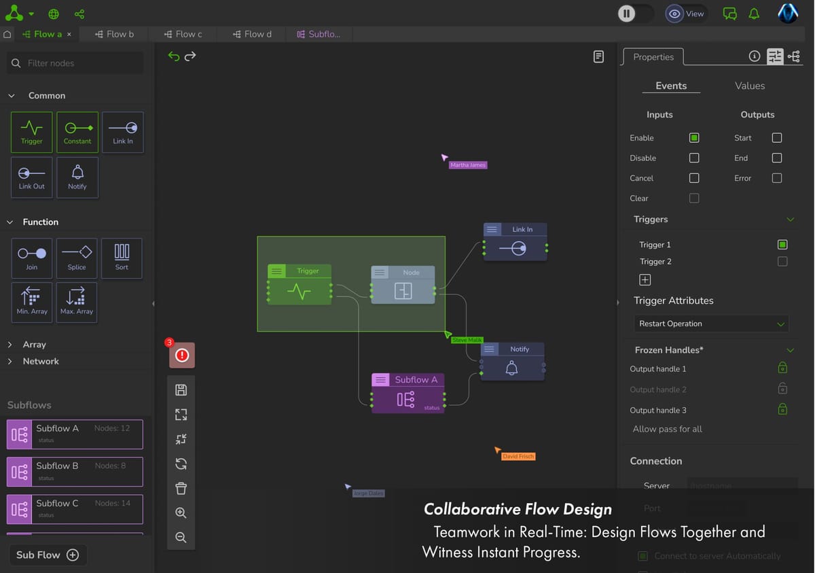Click the Trigger node in the Common palette
The image size is (815, 573).
tap(31, 132)
